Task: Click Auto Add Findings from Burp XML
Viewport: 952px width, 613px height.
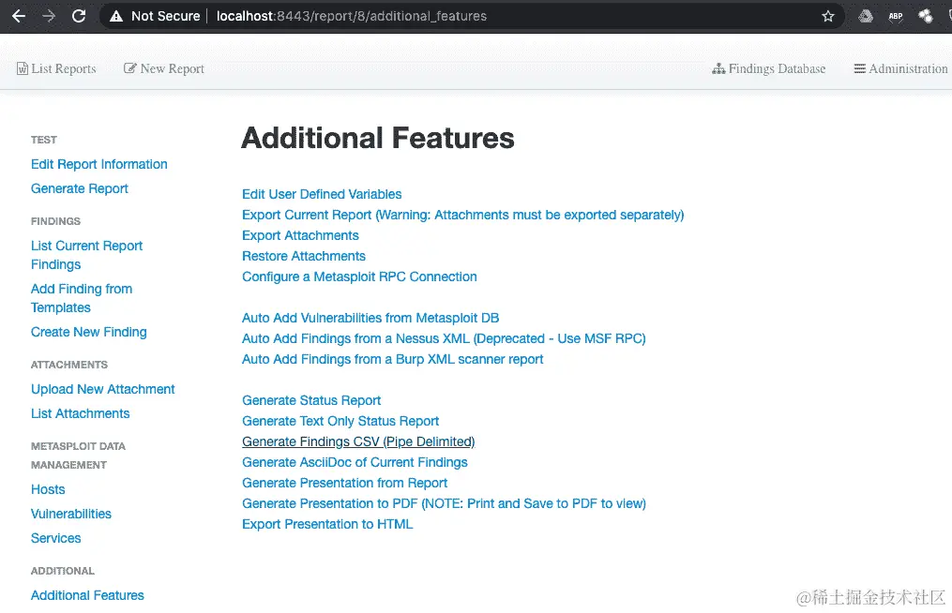Action: click(x=393, y=359)
